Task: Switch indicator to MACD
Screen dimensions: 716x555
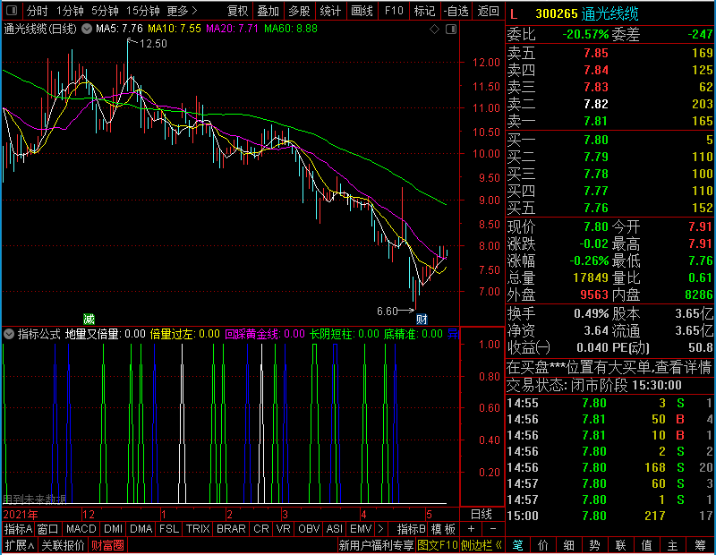Action: pyautogui.click(x=81, y=529)
